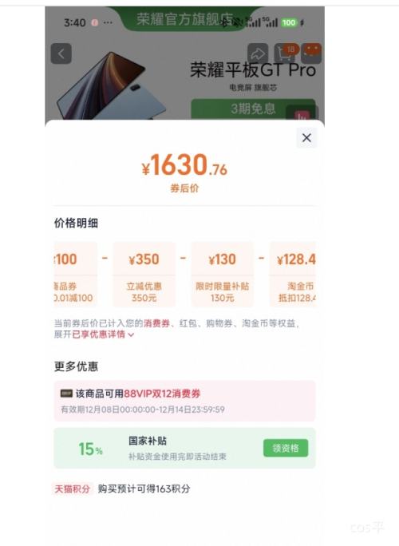Click the 天猫积分 tag
399x546 pixels.
pyautogui.click(x=72, y=489)
